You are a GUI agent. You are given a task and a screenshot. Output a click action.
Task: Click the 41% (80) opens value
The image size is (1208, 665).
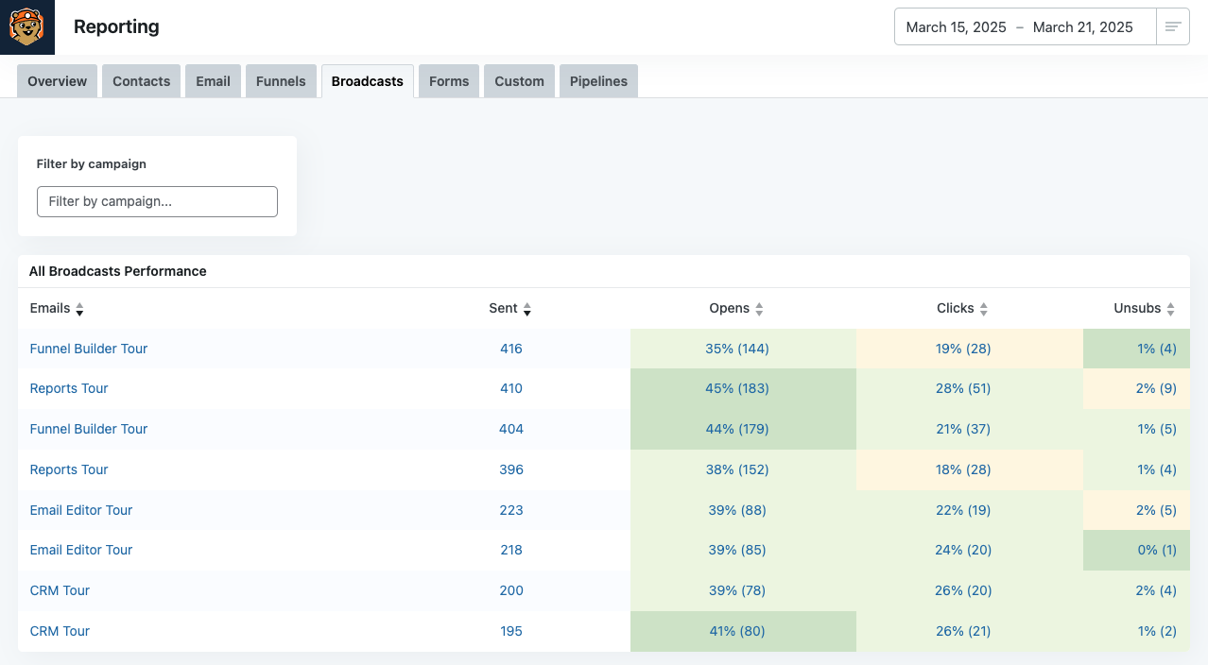tap(737, 631)
